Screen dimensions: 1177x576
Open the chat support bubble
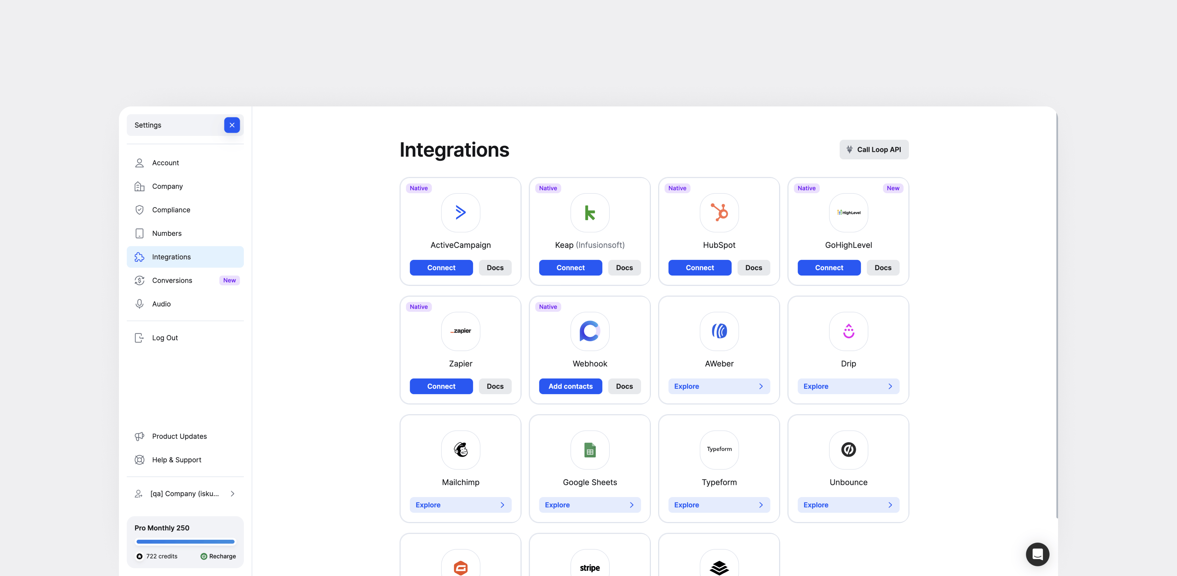point(1037,554)
